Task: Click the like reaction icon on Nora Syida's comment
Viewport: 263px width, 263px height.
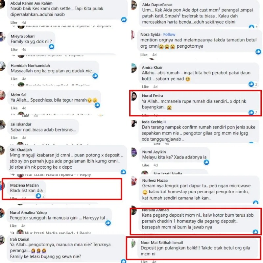Action: click(258, 52)
